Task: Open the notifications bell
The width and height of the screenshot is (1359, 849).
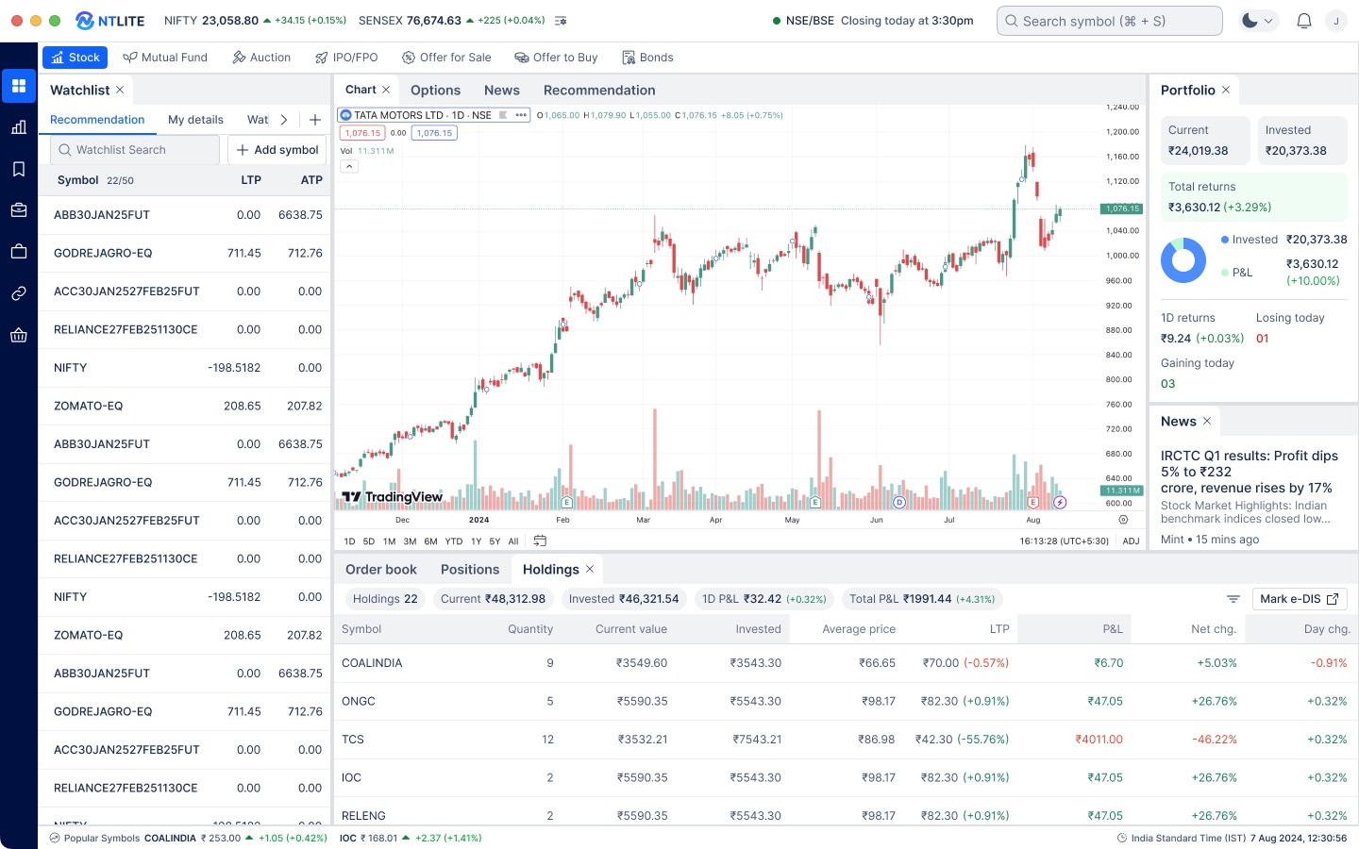Action: pos(1304,21)
